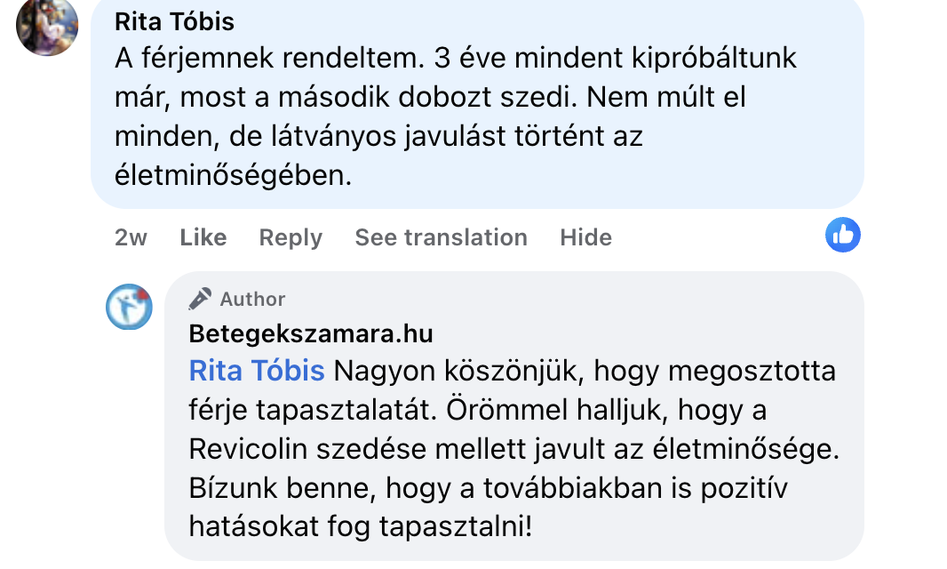The image size is (947, 569).
Task: Click the reply's last line "hatásokat fog tapasztalni!"
Action: [361, 527]
